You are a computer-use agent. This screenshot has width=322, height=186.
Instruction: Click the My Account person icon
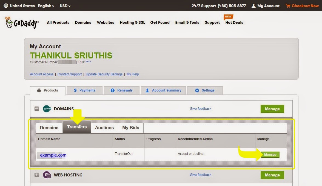(x=253, y=6)
